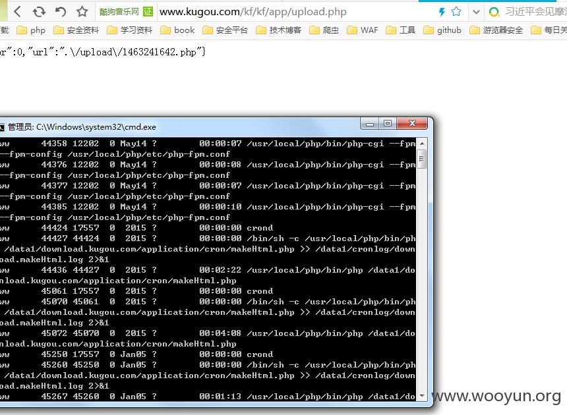567x415 pixels.
Task: Open the 技术博客 bookmarks folder
Action: pyautogui.click(x=279, y=30)
